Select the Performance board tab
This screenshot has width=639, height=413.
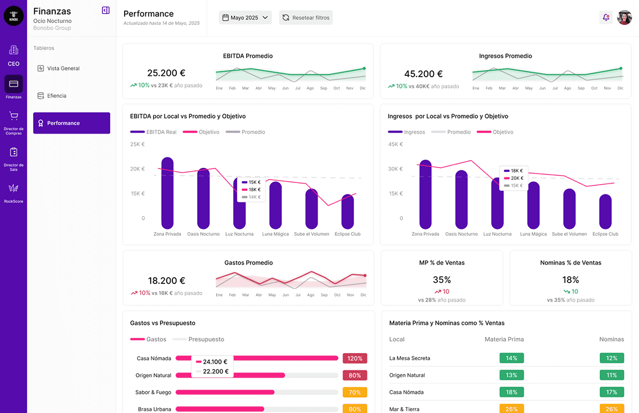click(71, 123)
